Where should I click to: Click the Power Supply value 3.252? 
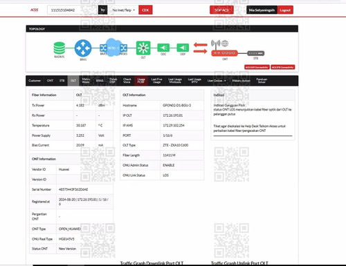(x=80, y=135)
